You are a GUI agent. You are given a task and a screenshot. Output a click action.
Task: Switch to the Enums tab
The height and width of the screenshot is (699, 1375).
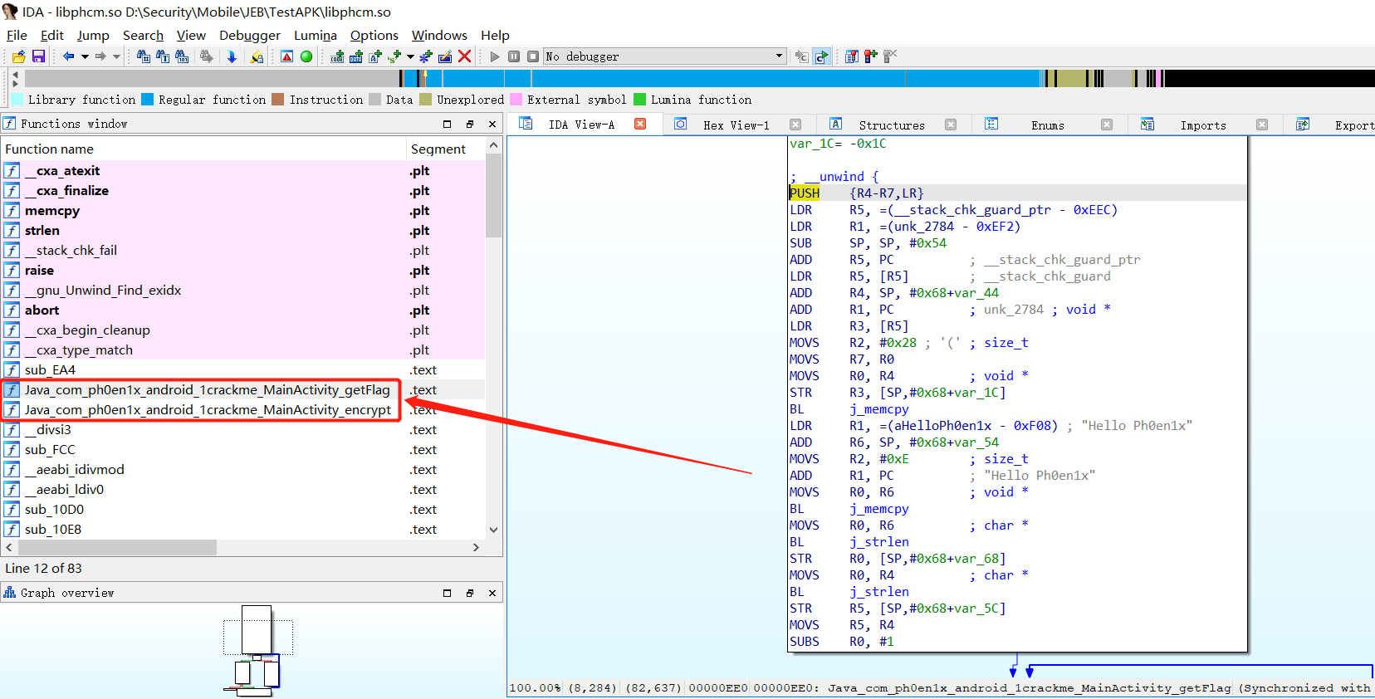coord(1048,125)
